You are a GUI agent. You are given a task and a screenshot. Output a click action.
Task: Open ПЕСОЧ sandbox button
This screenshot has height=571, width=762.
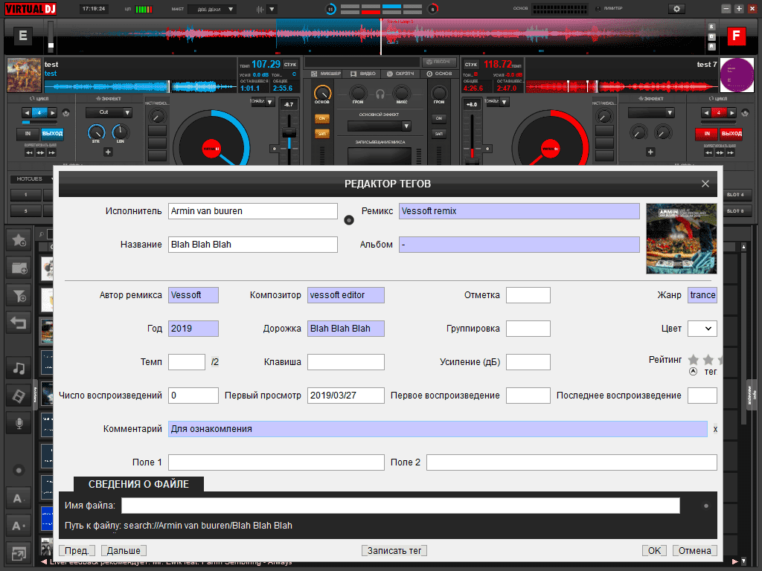click(439, 62)
